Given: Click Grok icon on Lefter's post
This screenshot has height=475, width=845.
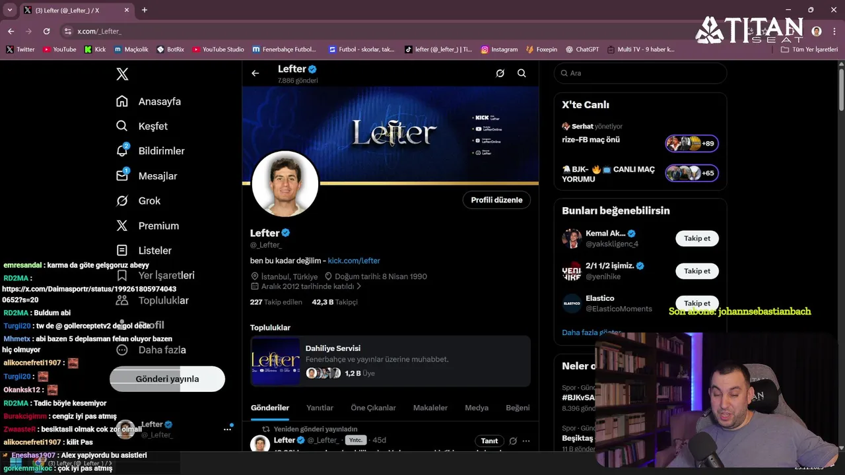Looking at the screenshot, I should (513, 441).
